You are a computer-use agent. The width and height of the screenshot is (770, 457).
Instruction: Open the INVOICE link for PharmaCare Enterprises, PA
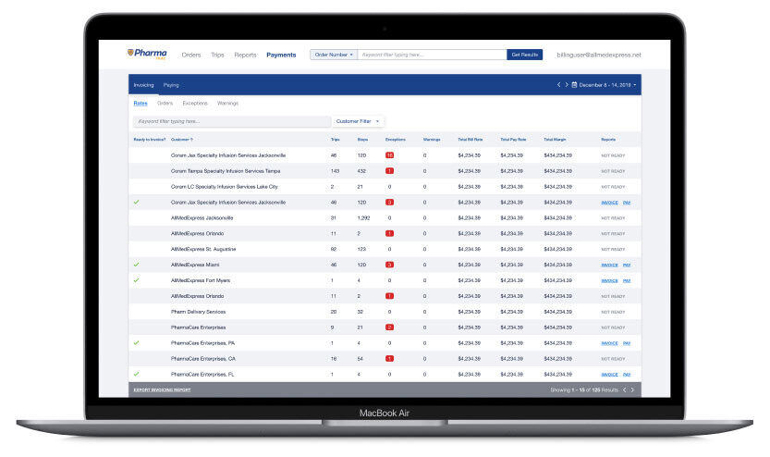click(x=609, y=343)
